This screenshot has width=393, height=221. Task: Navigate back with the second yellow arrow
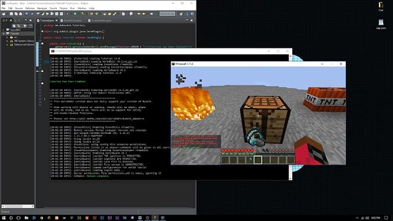click(x=144, y=14)
